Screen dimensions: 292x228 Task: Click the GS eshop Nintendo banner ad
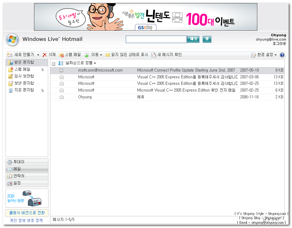pos(146,17)
